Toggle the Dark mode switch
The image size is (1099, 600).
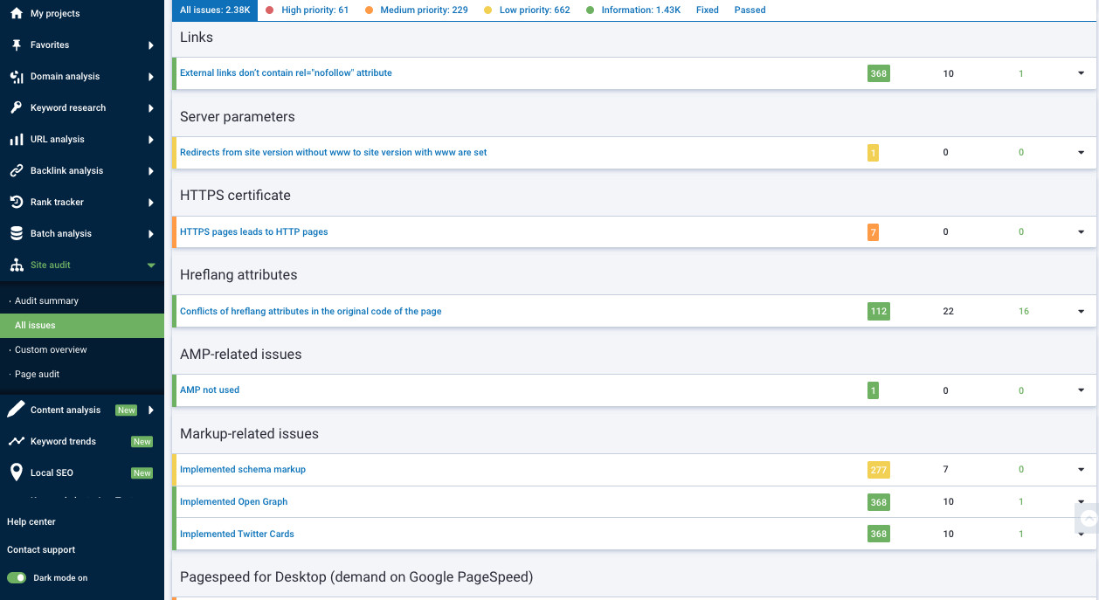pyautogui.click(x=17, y=578)
